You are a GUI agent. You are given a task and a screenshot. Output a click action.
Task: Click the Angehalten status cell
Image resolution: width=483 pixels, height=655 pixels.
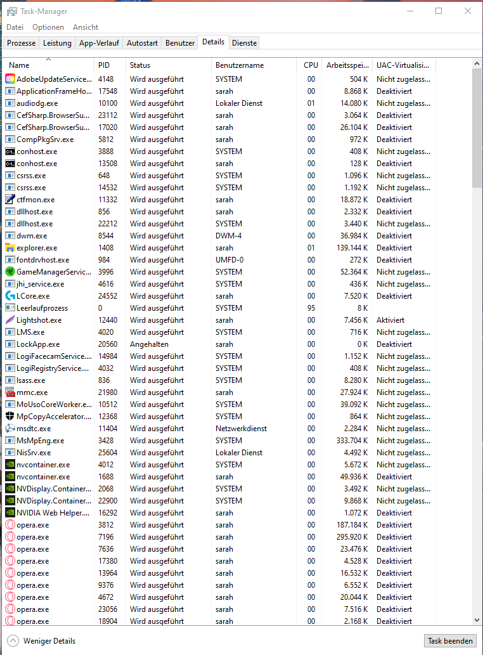(x=149, y=344)
